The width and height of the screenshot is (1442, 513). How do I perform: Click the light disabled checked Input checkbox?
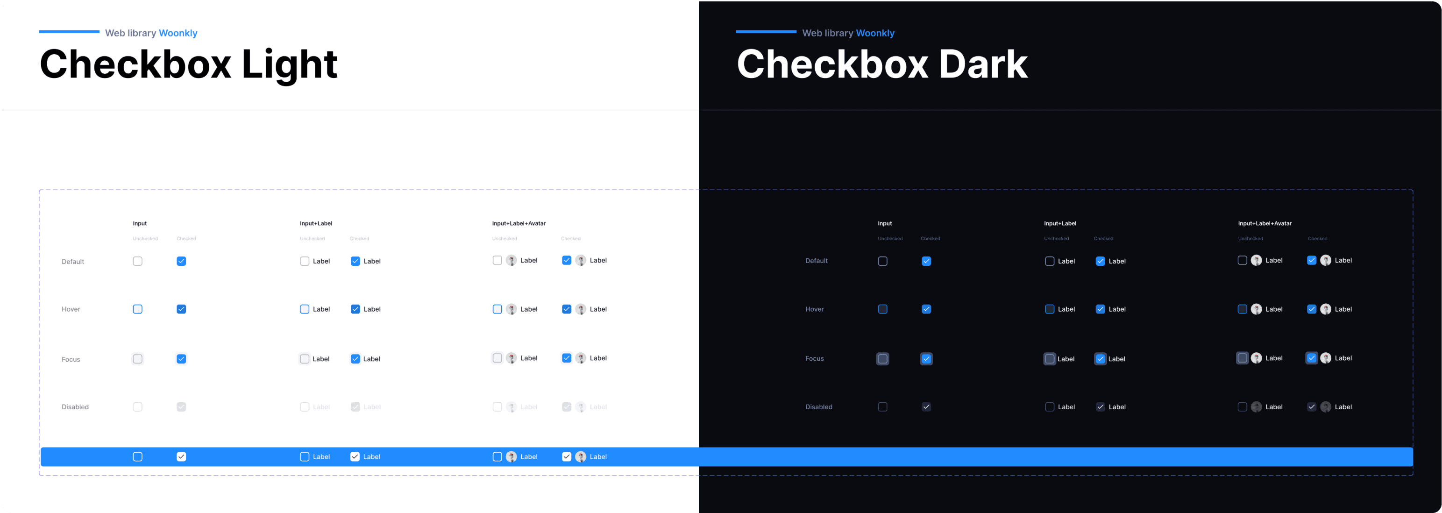coord(181,407)
